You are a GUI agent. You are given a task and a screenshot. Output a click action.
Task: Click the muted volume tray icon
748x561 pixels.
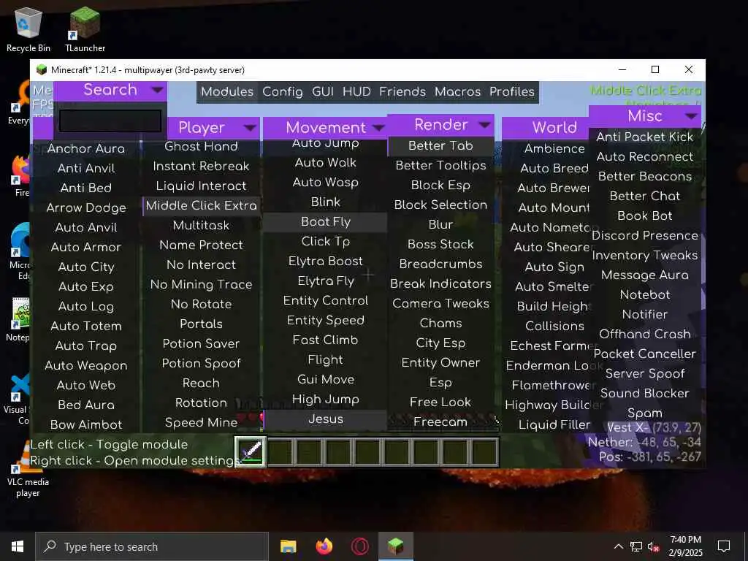[654, 546]
